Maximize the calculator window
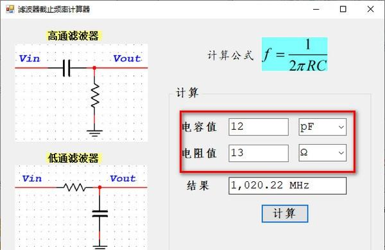This screenshot has width=385, height=250. (343, 10)
